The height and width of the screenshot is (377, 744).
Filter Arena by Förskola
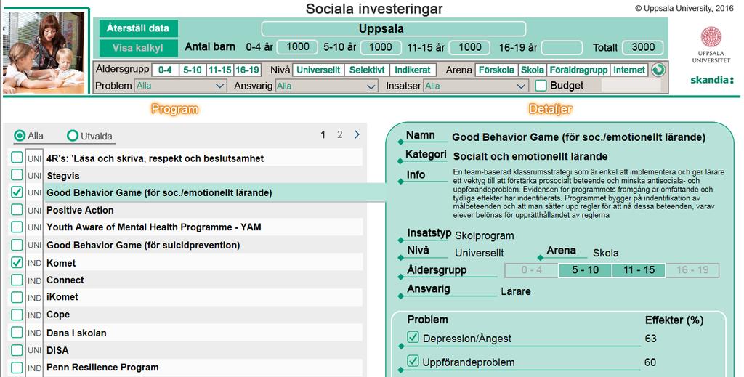pos(496,70)
